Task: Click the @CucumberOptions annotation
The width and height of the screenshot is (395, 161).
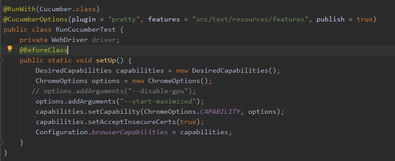Action: pyautogui.click(x=35, y=20)
